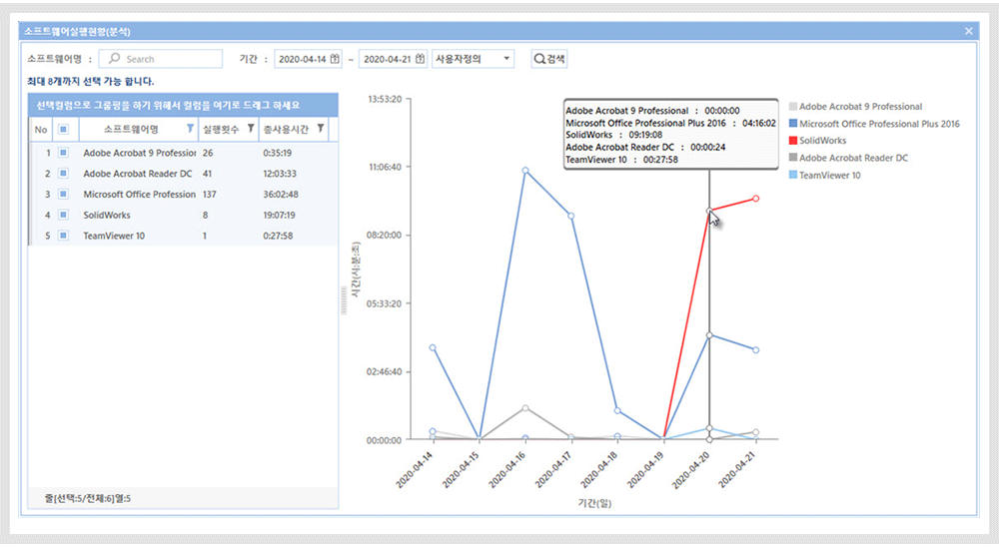The width and height of the screenshot is (999, 547).
Task: Focus the software name Search input field
Action: (161, 59)
